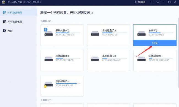Screen dimensions: 179x107
Task: Click the vertical scrollbar on the right
Action: click(x=178, y=52)
